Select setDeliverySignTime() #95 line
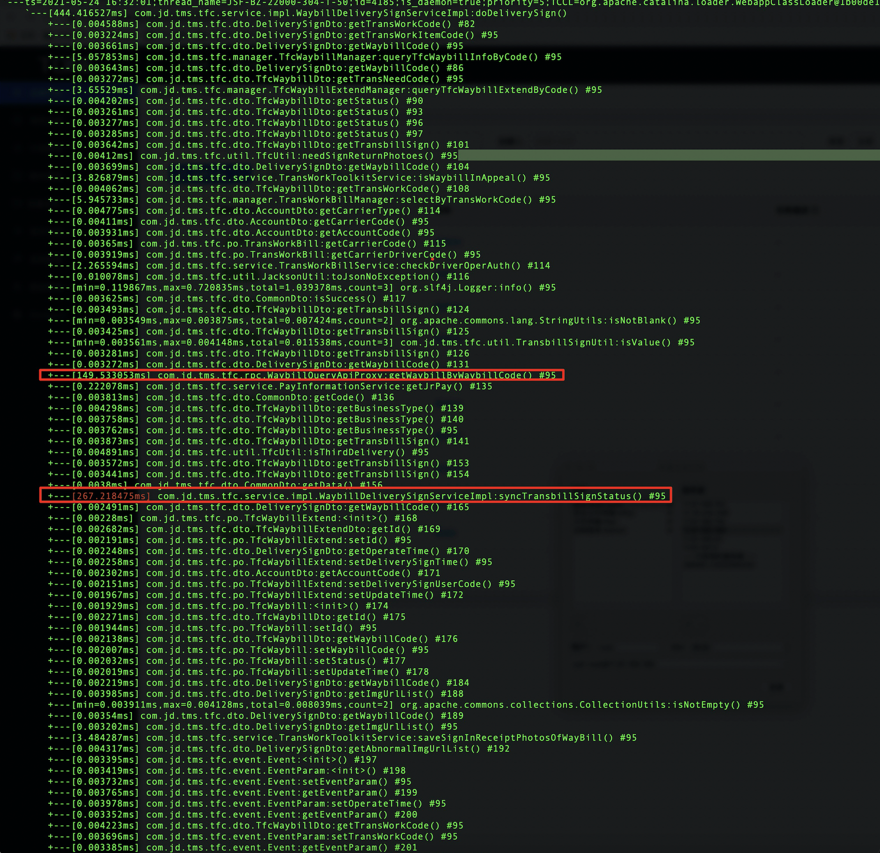Screen dimensions: 880x853 click(x=270, y=562)
